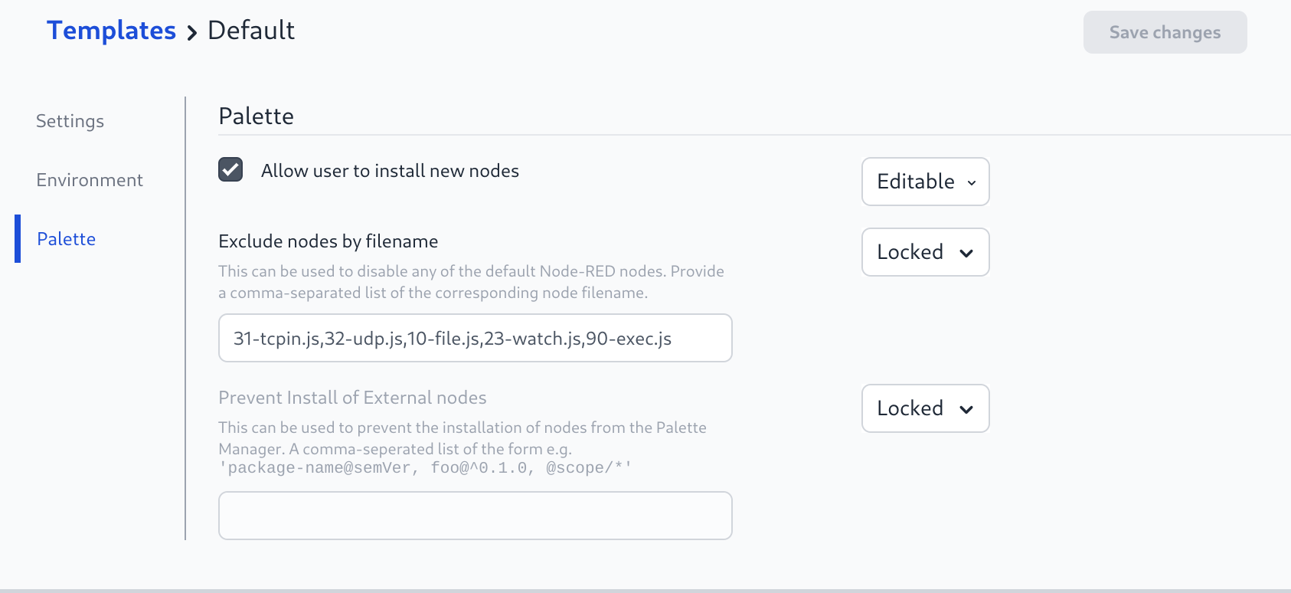Open Locked dropdown for Exclude nodes by filename
1291x593 pixels.
(924, 252)
